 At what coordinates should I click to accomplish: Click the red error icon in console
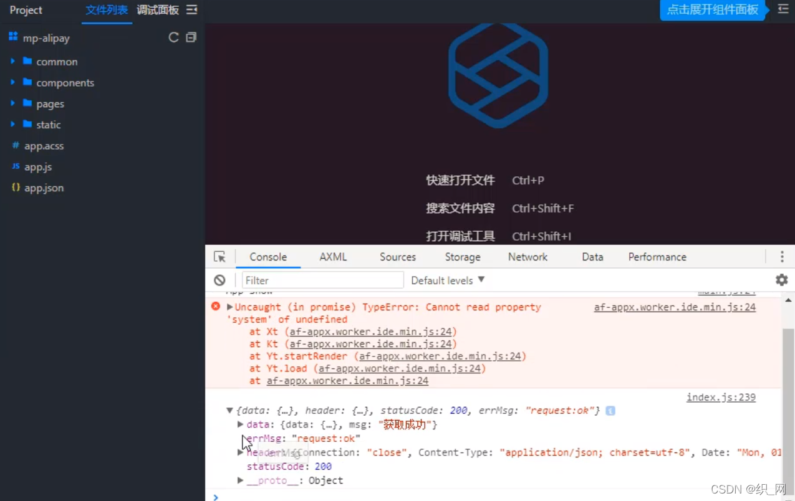[x=216, y=307]
